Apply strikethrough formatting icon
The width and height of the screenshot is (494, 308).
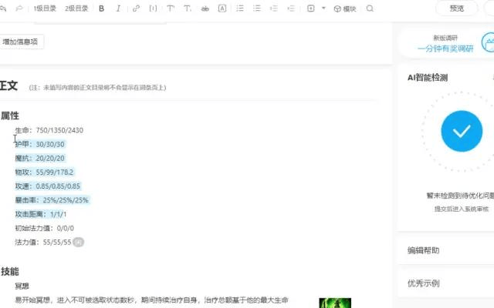[x=205, y=8]
